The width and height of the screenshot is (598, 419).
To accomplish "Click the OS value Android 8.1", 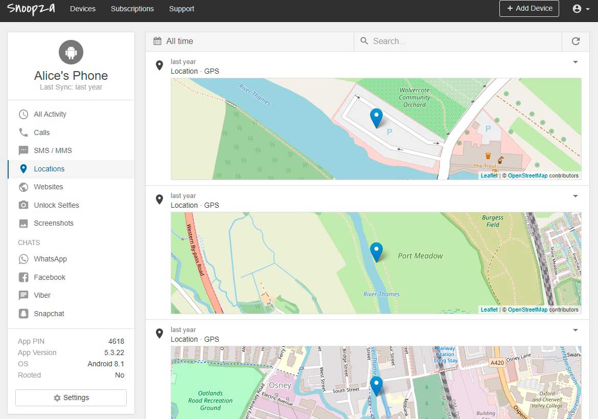I will [x=106, y=364].
